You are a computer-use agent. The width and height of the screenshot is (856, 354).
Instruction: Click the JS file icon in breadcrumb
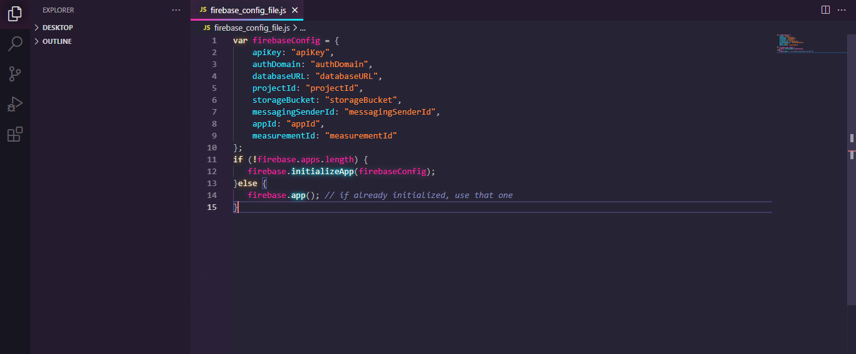207,28
